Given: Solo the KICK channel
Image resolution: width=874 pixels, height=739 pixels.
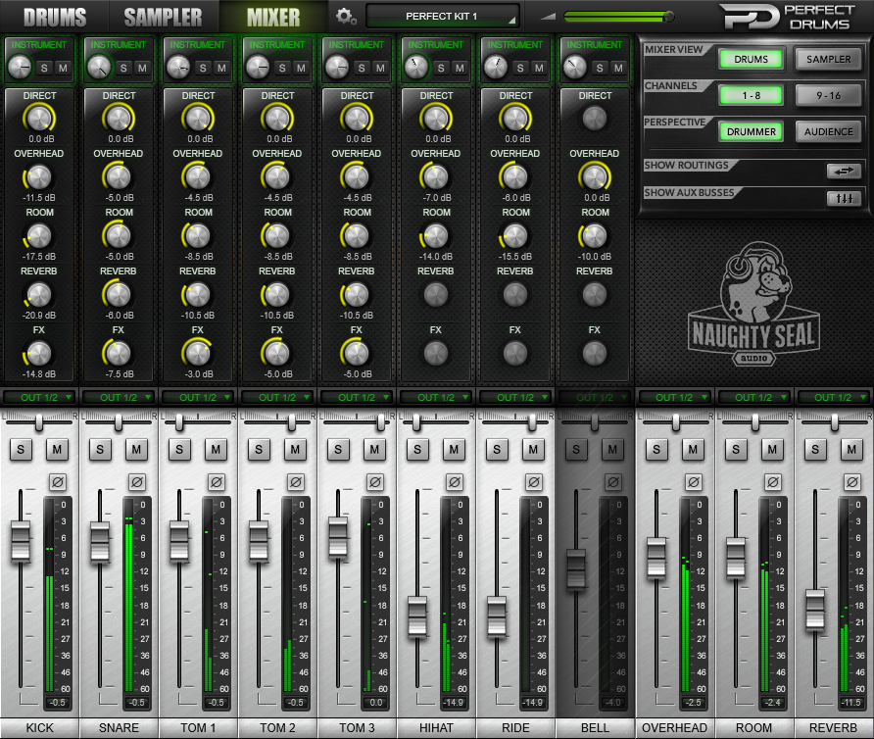Looking at the screenshot, I should [x=20, y=450].
